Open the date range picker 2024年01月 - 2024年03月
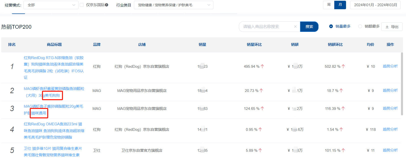This screenshot has height=158, width=406. click(x=375, y=5)
